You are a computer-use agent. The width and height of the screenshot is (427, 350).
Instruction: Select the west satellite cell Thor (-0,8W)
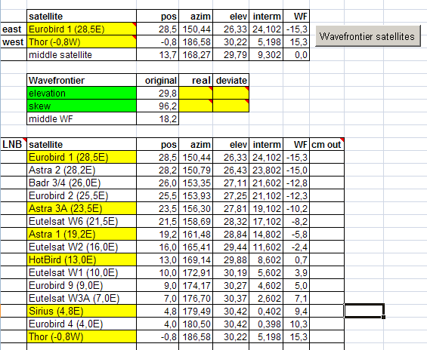click(x=82, y=41)
